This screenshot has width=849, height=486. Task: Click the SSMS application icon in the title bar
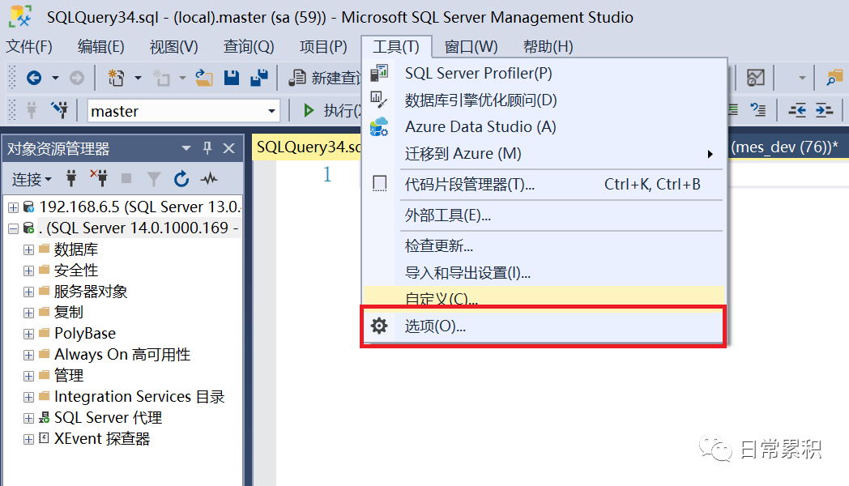point(20,16)
